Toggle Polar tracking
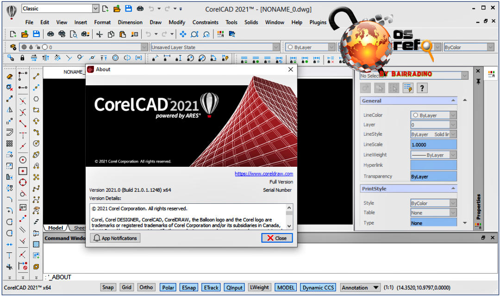Image resolution: width=500 pixels, height=296 pixels. (x=168, y=287)
